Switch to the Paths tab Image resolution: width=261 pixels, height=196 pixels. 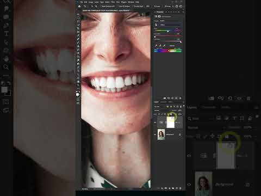coord(171,102)
